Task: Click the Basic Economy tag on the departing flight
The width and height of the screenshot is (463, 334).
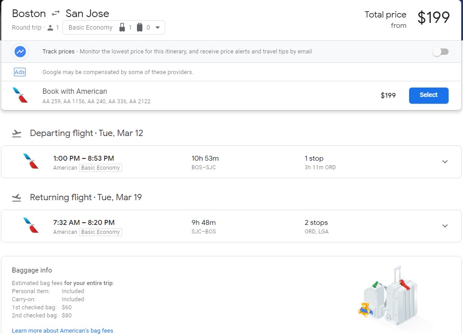Action: [x=101, y=168]
